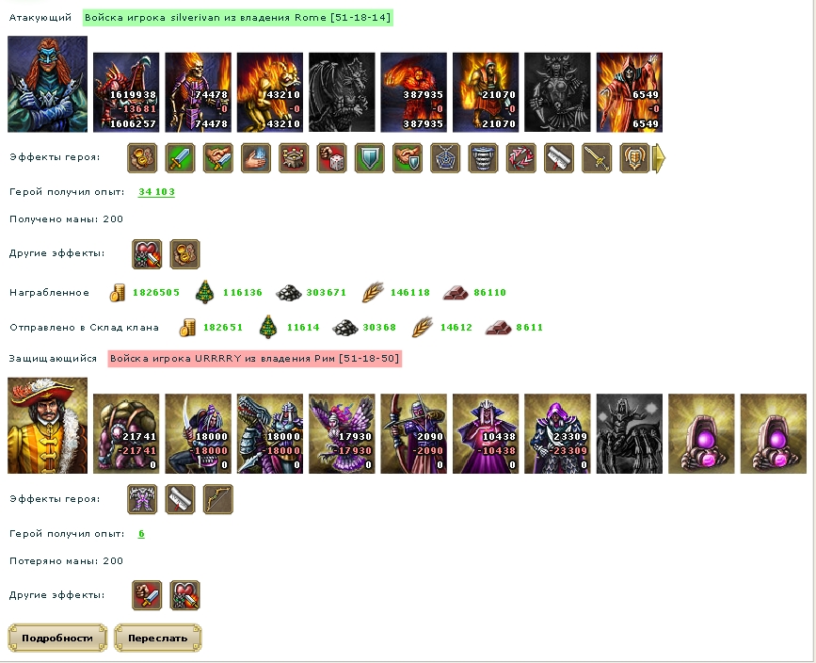Click the golden sword attacker effect icon
816x663 pixels.
tap(597, 158)
